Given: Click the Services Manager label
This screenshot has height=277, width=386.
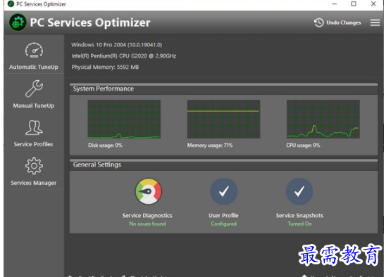Looking at the screenshot, I should pos(34,183).
